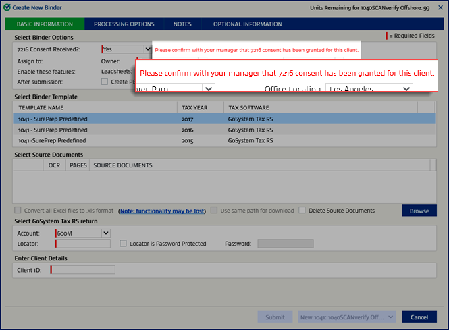
Task: Check Locator is Password Protected
Action: [124, 244]
